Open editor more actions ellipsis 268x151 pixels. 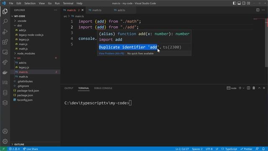point(263,10)
